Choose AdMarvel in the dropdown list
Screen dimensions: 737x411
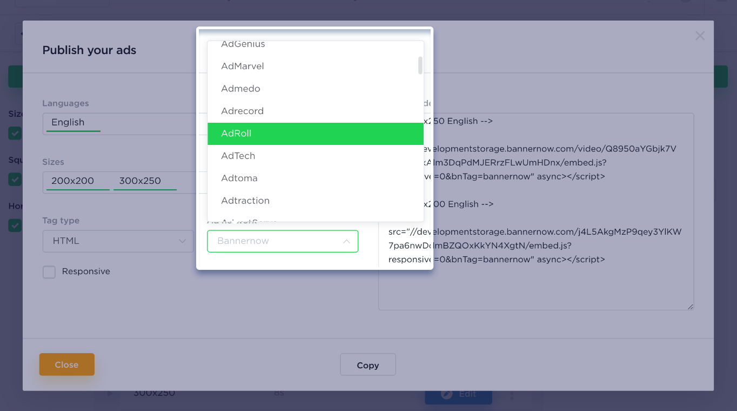tap(315, 66)
